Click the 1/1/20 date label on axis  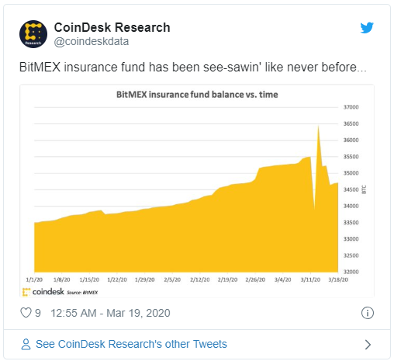tap(34, 279)
